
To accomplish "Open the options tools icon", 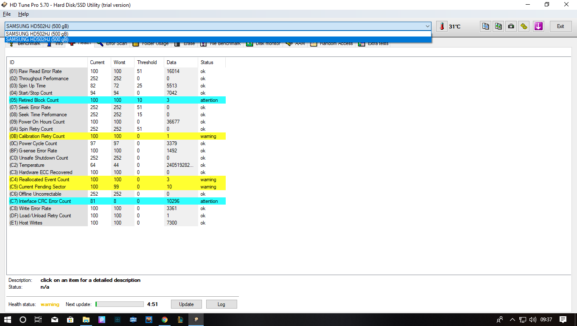I will click(x=524, y=26).
